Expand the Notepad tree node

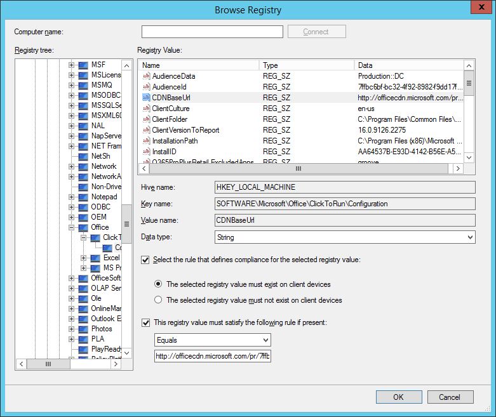point(72,197)
